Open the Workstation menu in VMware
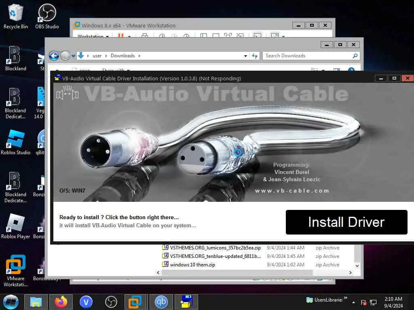Viewport: 414px width, 310px height. pos(93,36)
